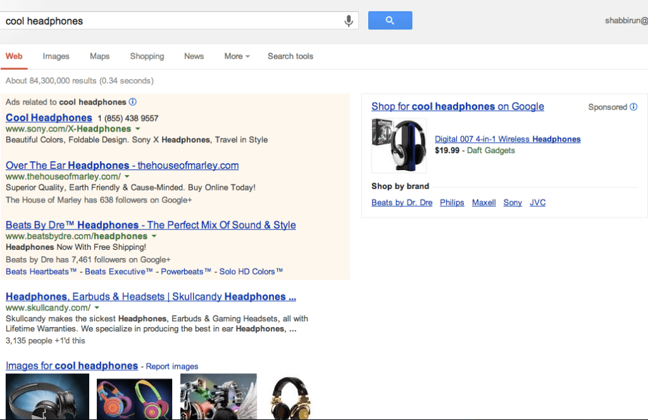Open Digital 007 4-in-1 Wireless Headphones listing
This screenshot has width=648, height=420.
click(508, 139)
